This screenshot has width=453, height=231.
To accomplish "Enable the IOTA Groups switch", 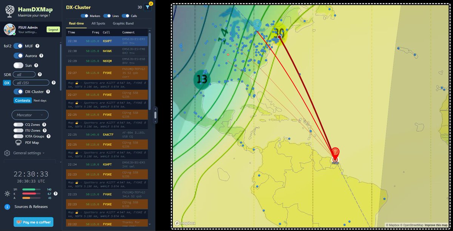I will pos(18,136).
